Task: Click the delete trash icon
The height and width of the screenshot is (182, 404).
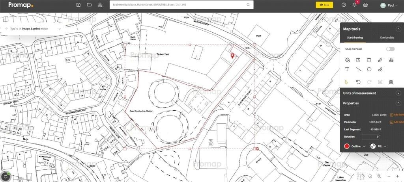Action: point(391,82)
